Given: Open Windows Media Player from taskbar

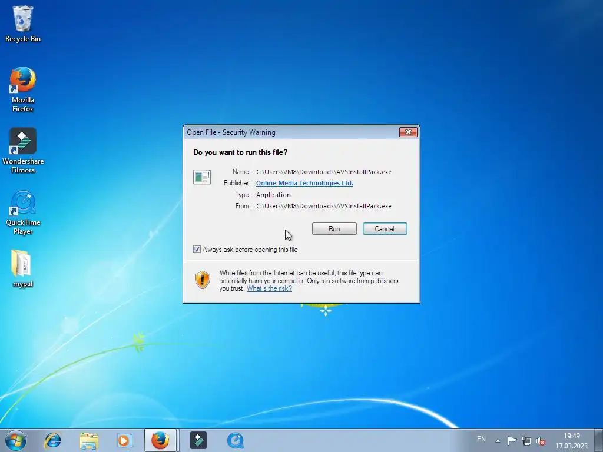Looking at the screenshot, I should tap(125, 440).
